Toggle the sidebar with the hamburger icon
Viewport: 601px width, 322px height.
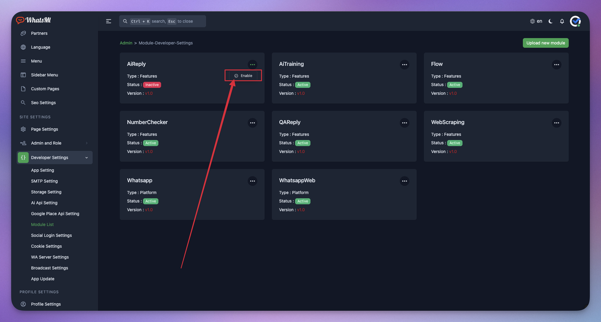[108, 21]
